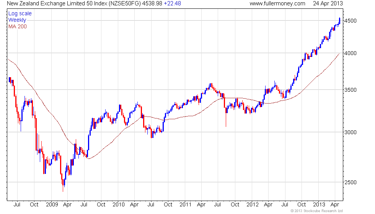Image resolution: width=375 pixels, height=214 pixels.
Task: Click the lowest candle wick of early 2009
Action: pos(63,185)
